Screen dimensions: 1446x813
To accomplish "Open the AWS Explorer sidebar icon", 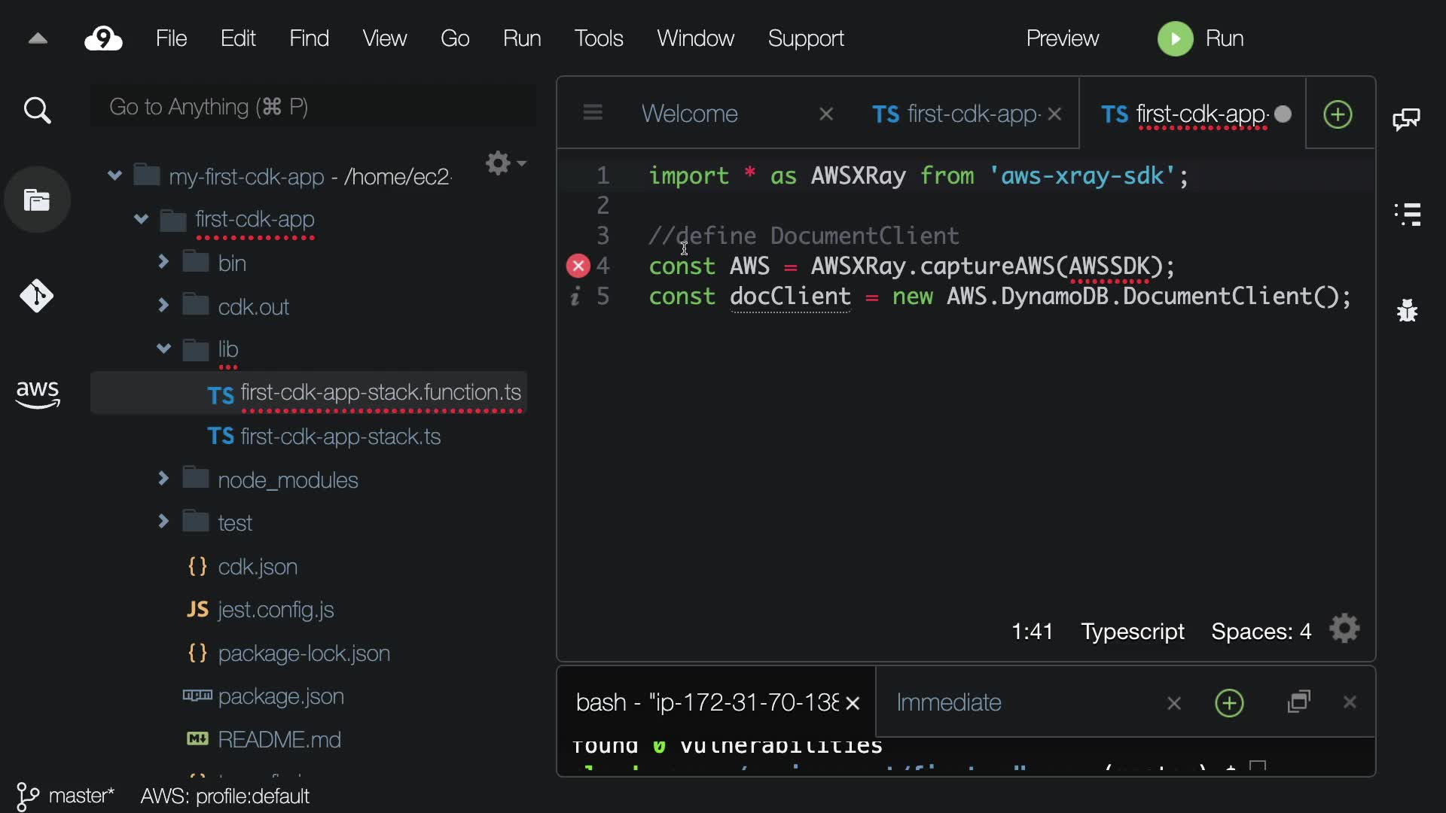I will [37, 394].
